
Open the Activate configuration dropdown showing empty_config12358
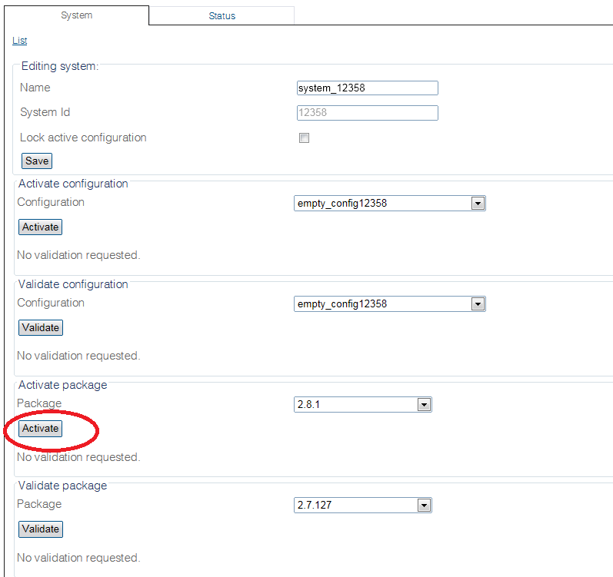pos(382,204)
